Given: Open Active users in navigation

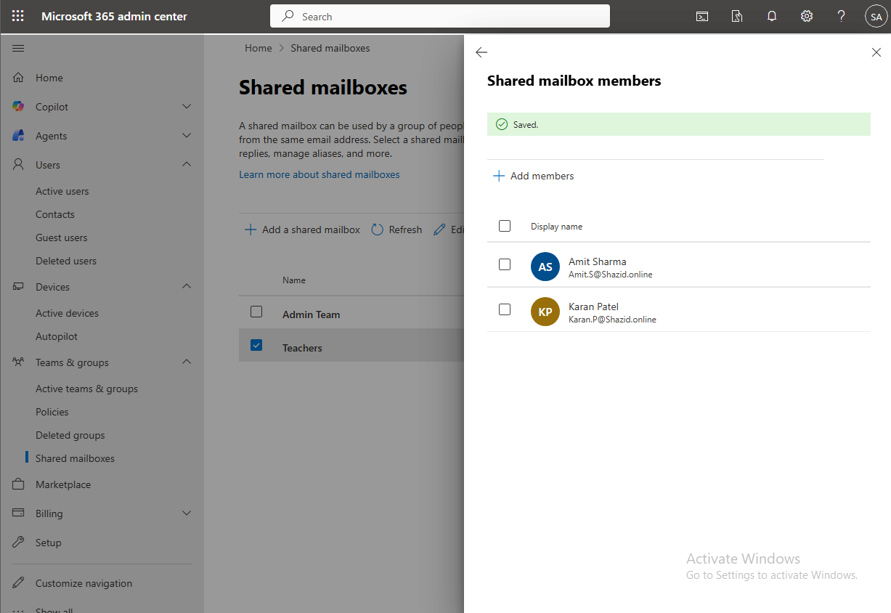Looking at the screenshot, I should point(62,191).
